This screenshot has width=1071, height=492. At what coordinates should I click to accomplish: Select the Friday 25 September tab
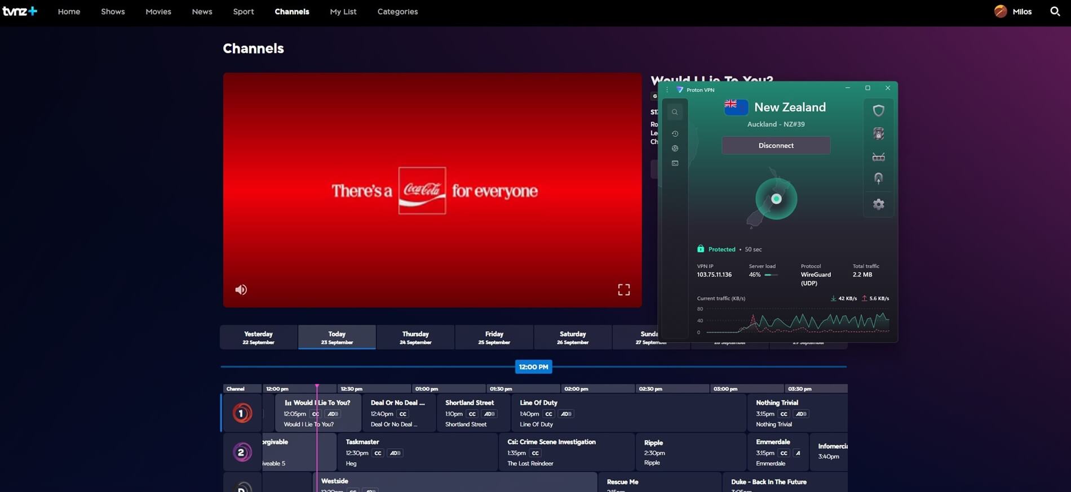coord(494,337)
